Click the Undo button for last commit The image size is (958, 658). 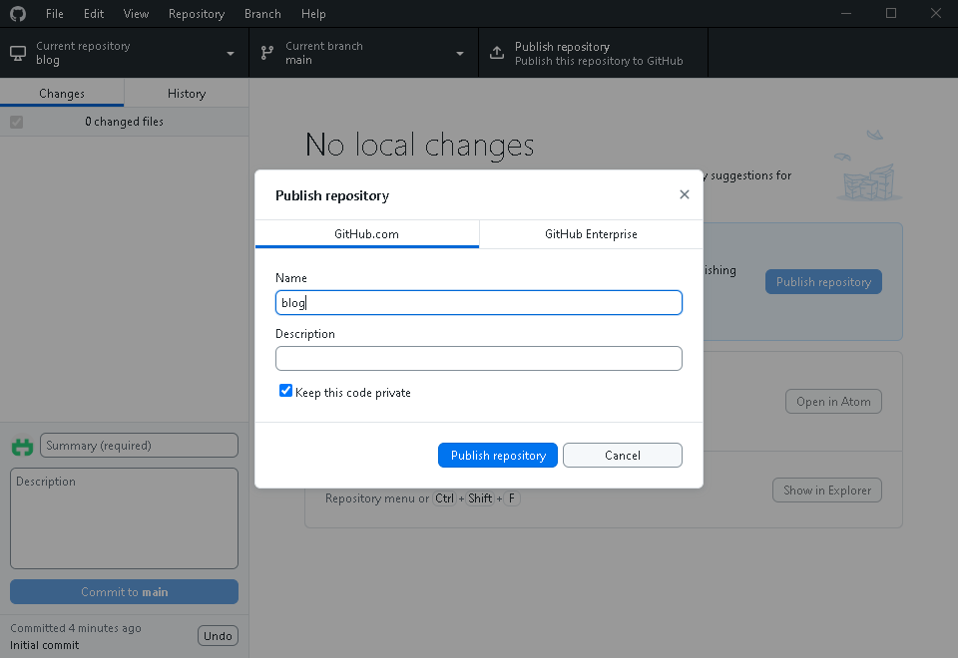pos(218,636)
